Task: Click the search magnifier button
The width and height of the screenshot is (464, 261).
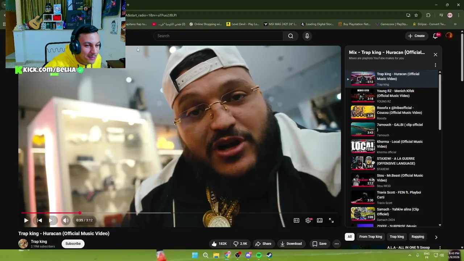Action: (x=290, y=36)
